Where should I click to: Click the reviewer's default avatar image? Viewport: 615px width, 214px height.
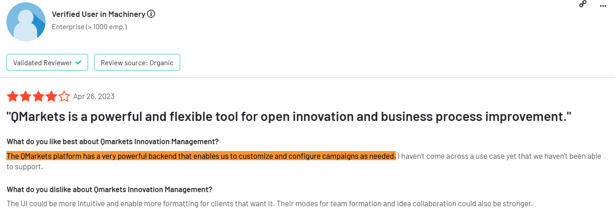(x=26, y=22)
